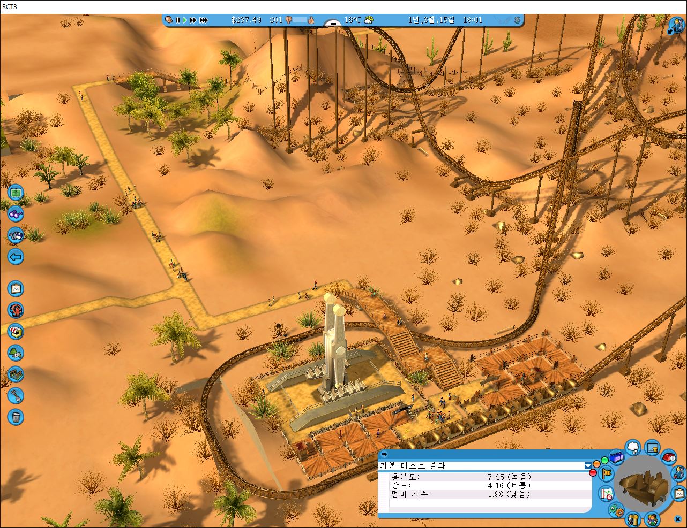
Task: Open ride information price tag icon
Action: point(669,457)
